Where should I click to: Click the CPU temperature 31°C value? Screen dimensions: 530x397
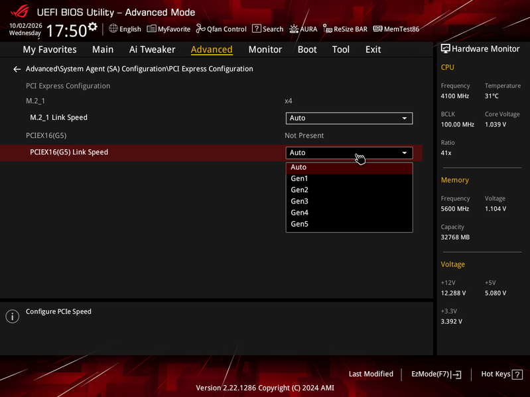pos(492,96)
